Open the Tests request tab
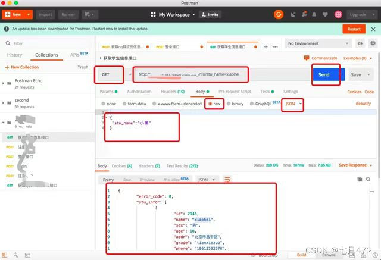Image resolution: width=381 pixels, height=260 pixels. pyautogui.click(x=267, y=92)
